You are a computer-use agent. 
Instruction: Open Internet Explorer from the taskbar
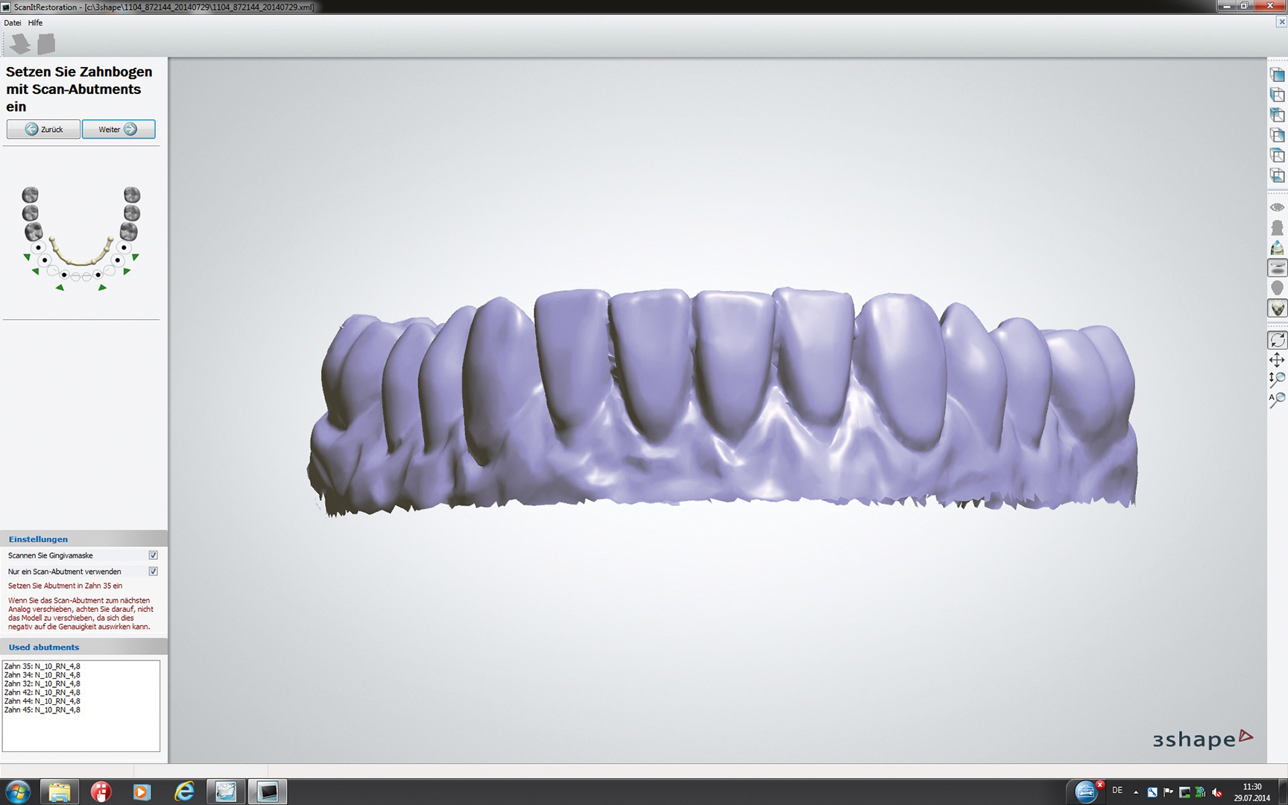[x=184, y=792]
